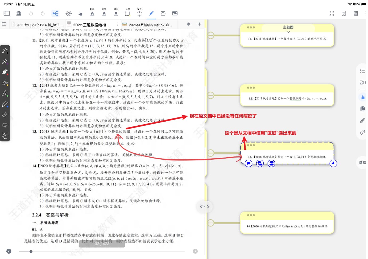Viewport: 368px width, 259px height.
Task: Select the blue pencil tool
Action: click(5, 104)
